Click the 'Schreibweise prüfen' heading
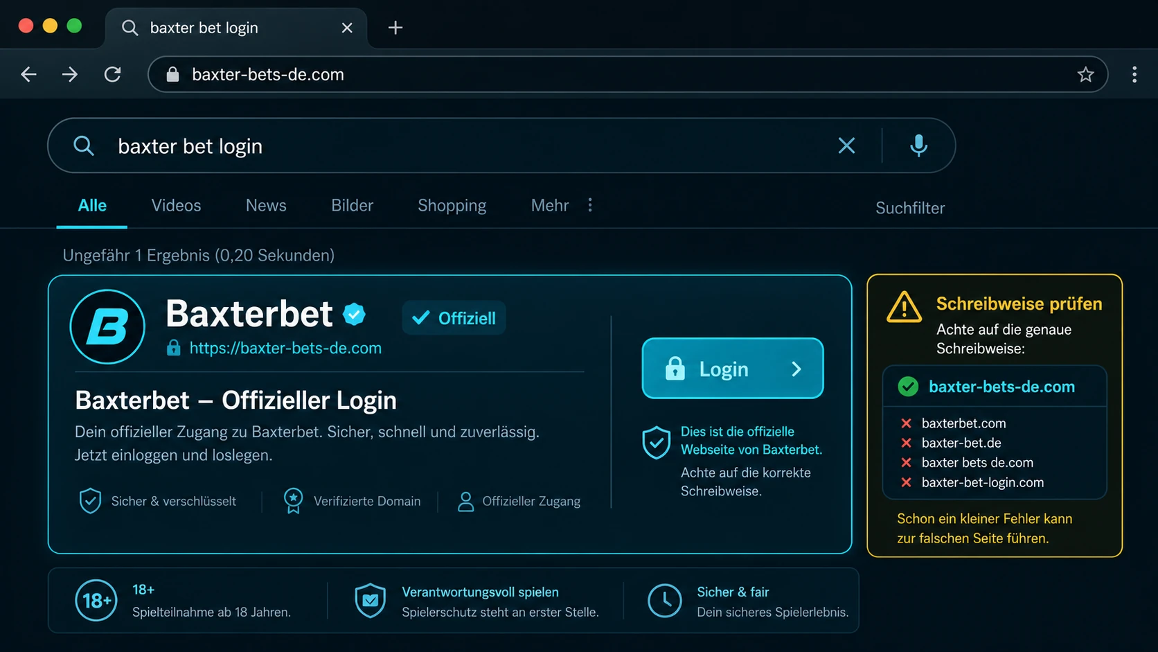 (x=1019, y=303)
